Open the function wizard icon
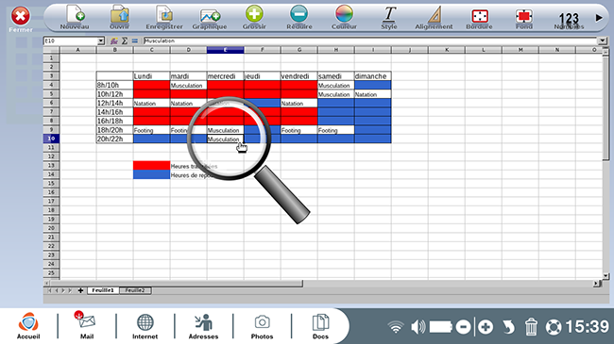Screen dimensions: 614x344 pos(114,41)
